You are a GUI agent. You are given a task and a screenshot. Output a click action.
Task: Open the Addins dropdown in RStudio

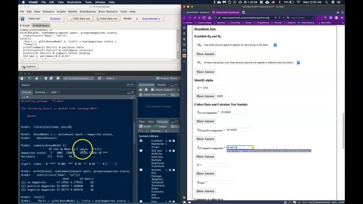(x=111, y=78)
